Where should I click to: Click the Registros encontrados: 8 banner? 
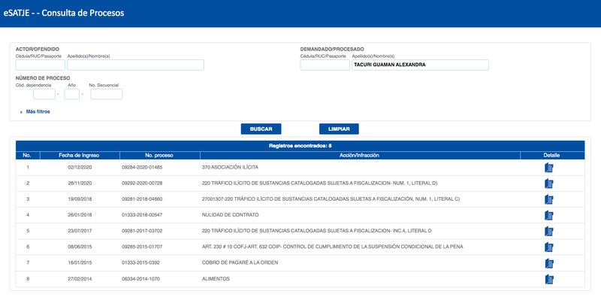pos(300,146)
